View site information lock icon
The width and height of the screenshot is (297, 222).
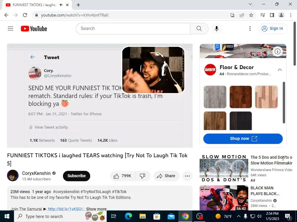point(37,15)
